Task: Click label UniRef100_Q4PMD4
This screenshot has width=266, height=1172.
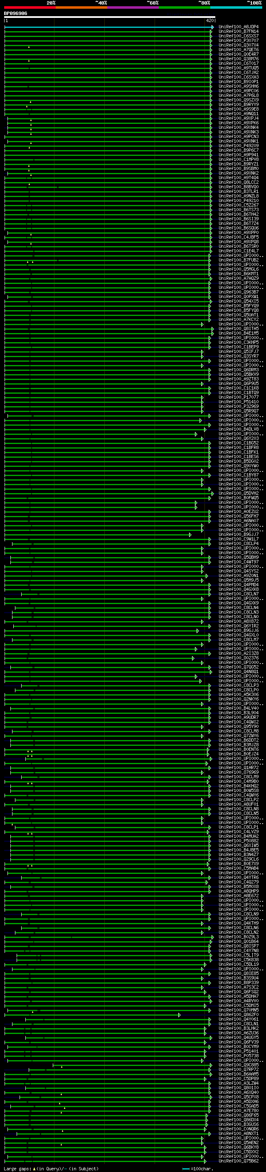Action: (239, 585)
